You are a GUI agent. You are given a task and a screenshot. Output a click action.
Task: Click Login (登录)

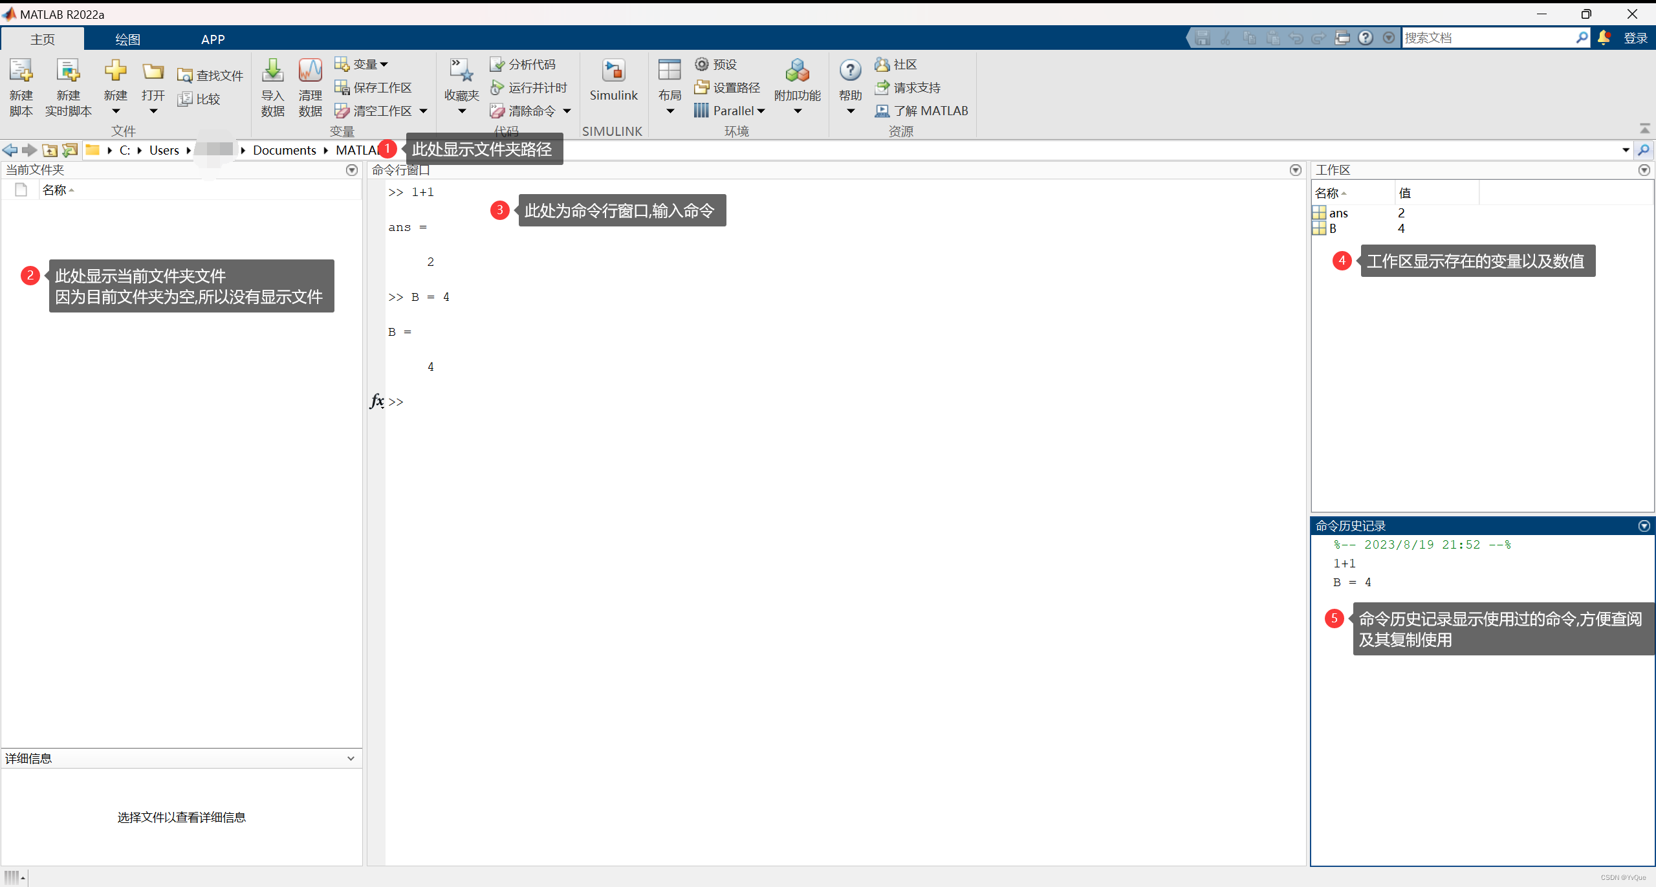click(1636, 38)
